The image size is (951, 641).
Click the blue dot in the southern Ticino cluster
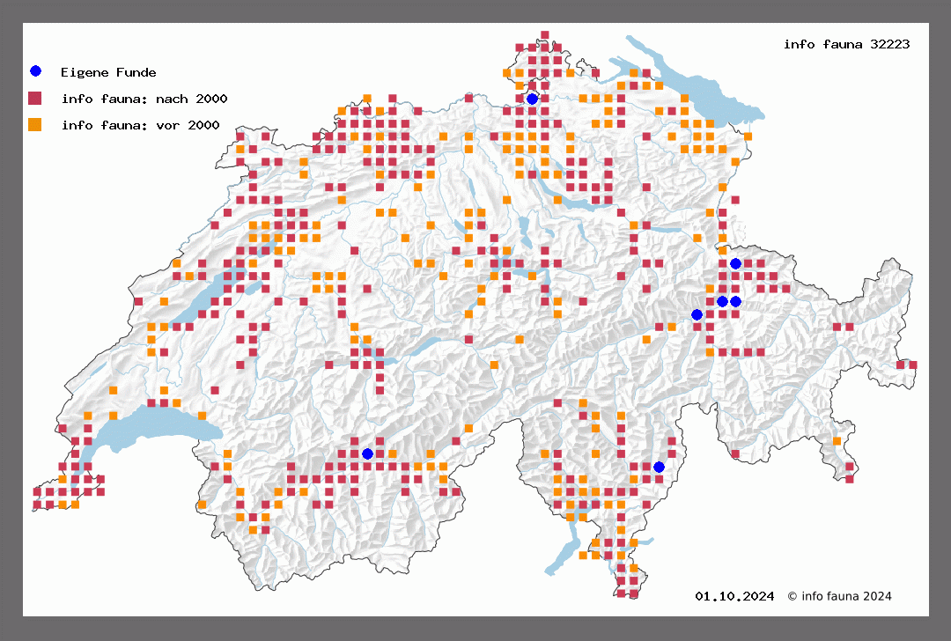[x=659, y=467]
